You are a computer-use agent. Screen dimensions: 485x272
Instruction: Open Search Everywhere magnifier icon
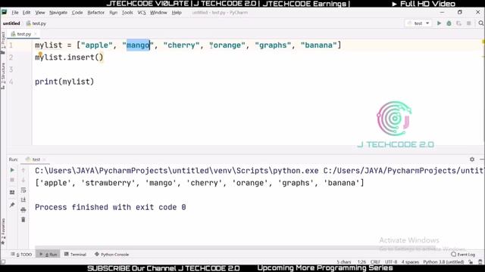pos(480,23)
